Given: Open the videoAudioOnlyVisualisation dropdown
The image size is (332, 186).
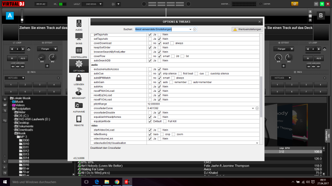Looking at the screenshot, I should 257,143.
